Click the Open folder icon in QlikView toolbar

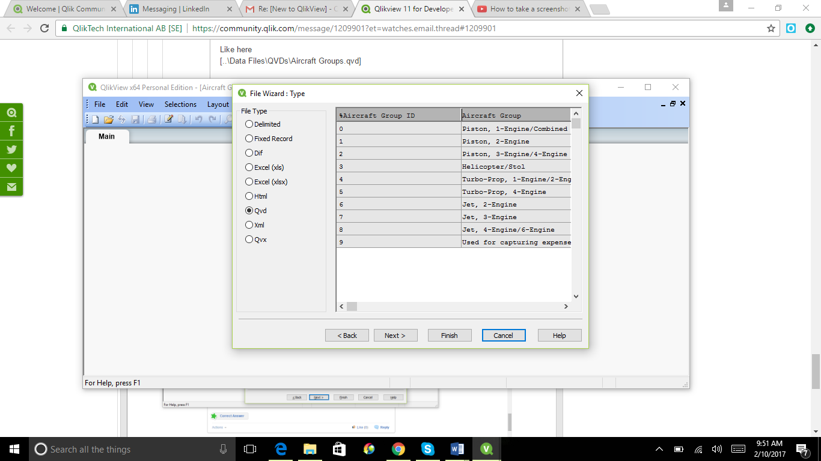point(109,119)
